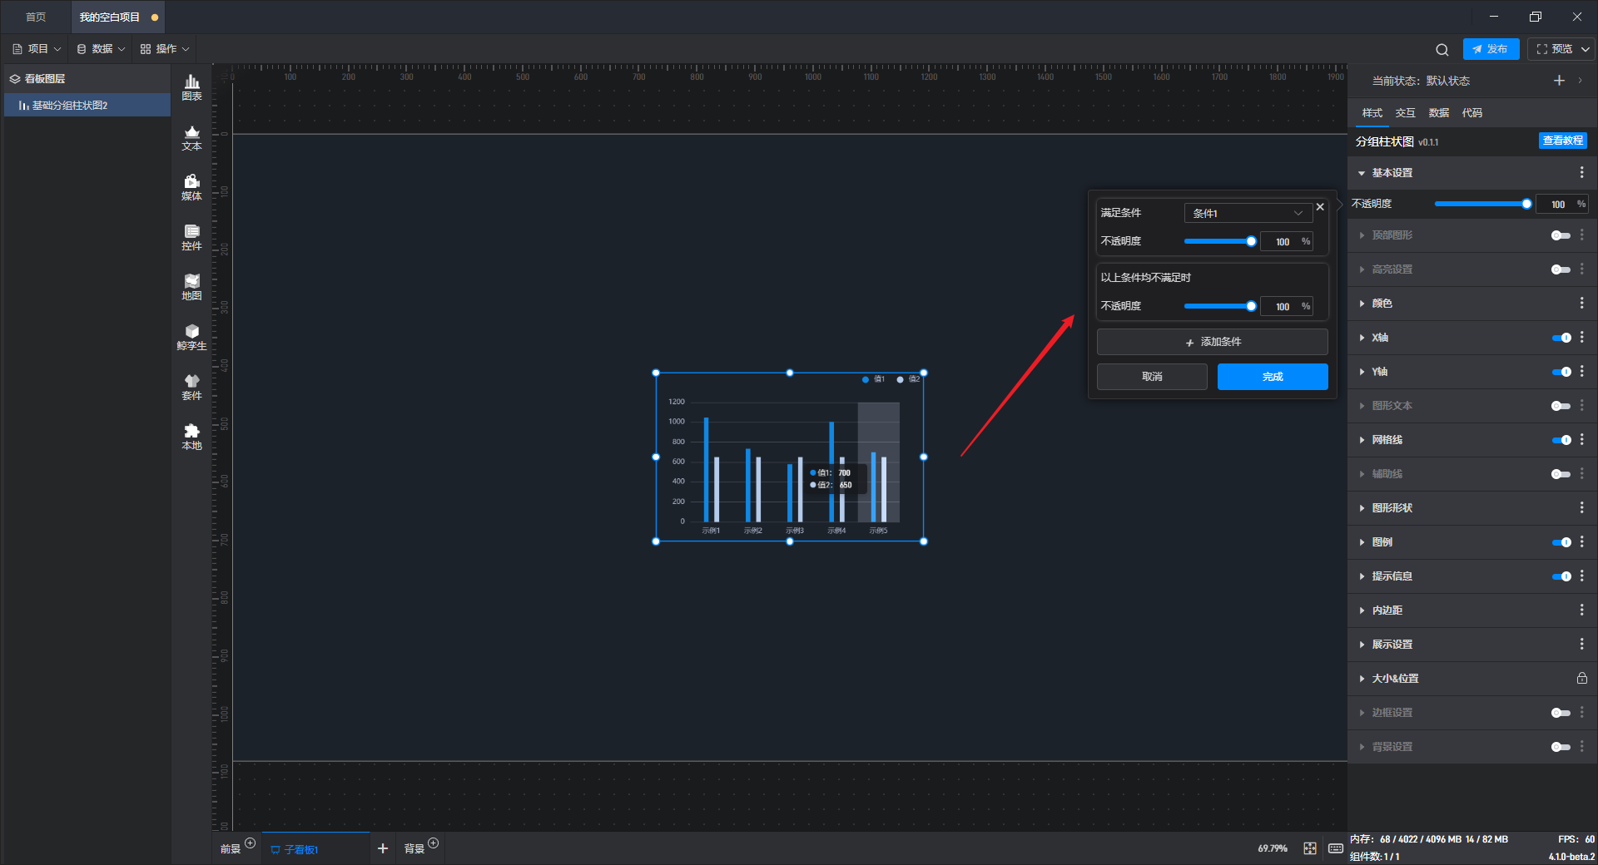Open the 套件 kit component panel
This screenshot has height=865, width=1598.
[191, 387]
